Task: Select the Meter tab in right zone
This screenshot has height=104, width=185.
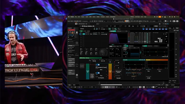Action: (177, 28)
